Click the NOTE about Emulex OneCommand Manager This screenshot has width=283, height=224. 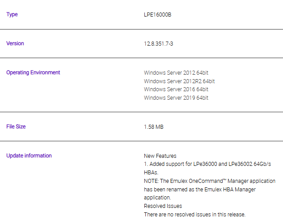tap(210, 181)
